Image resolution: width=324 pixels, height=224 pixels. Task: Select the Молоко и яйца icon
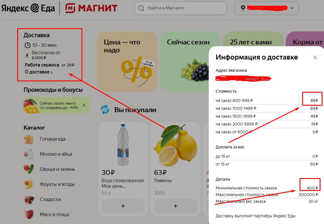(x=29, y=154)
